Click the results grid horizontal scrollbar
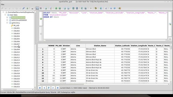 tap(62, 84)
